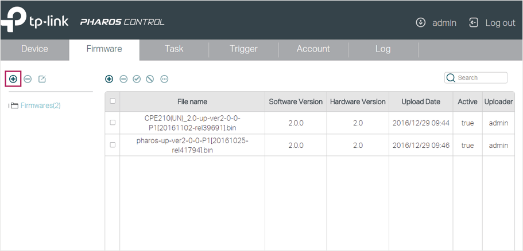Toggle the select-all checkbox in table header
Screen dimensions: 523x251
[x=113, y=101]
